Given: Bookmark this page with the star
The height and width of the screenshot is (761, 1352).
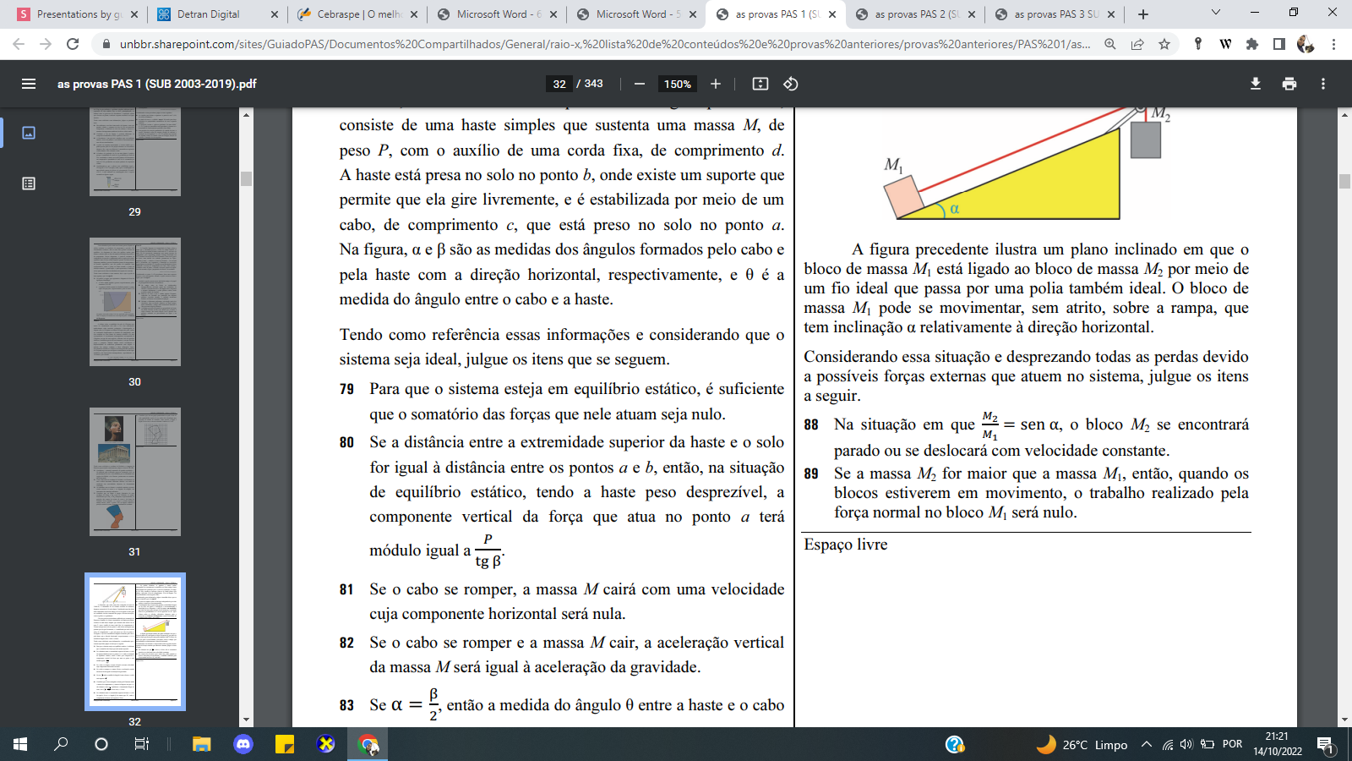Looking at the screenshot, I should (x=1164, y=44).
